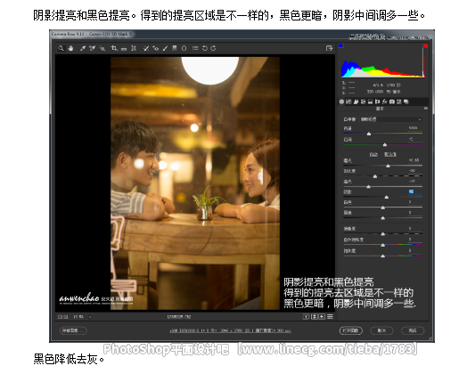
Task: Click the Exposure value field
Action: pyautogui.click(x=414, y=160)
